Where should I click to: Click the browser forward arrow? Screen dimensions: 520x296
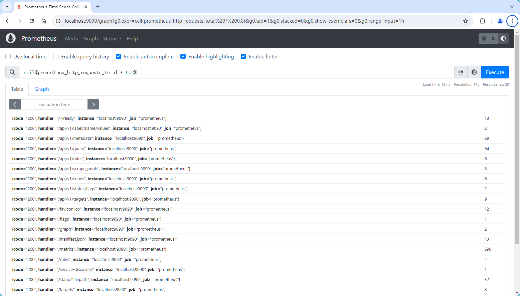tap(20, 21)
